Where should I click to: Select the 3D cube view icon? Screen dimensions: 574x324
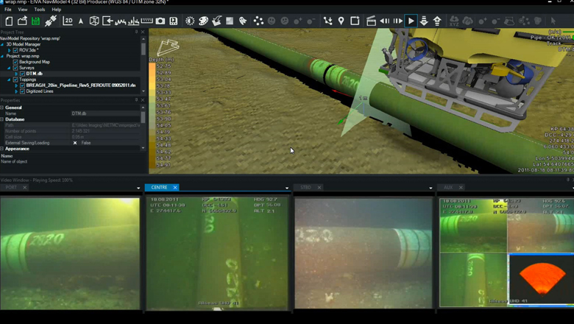click(94, 21)
